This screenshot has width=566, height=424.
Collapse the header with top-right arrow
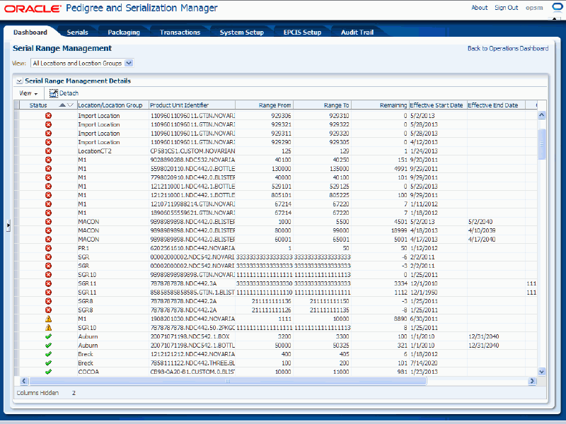(x=555, y=18)
